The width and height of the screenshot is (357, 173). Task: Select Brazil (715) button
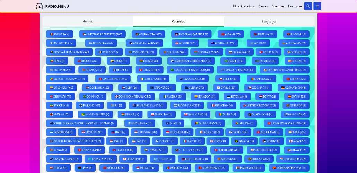point(233,61)
